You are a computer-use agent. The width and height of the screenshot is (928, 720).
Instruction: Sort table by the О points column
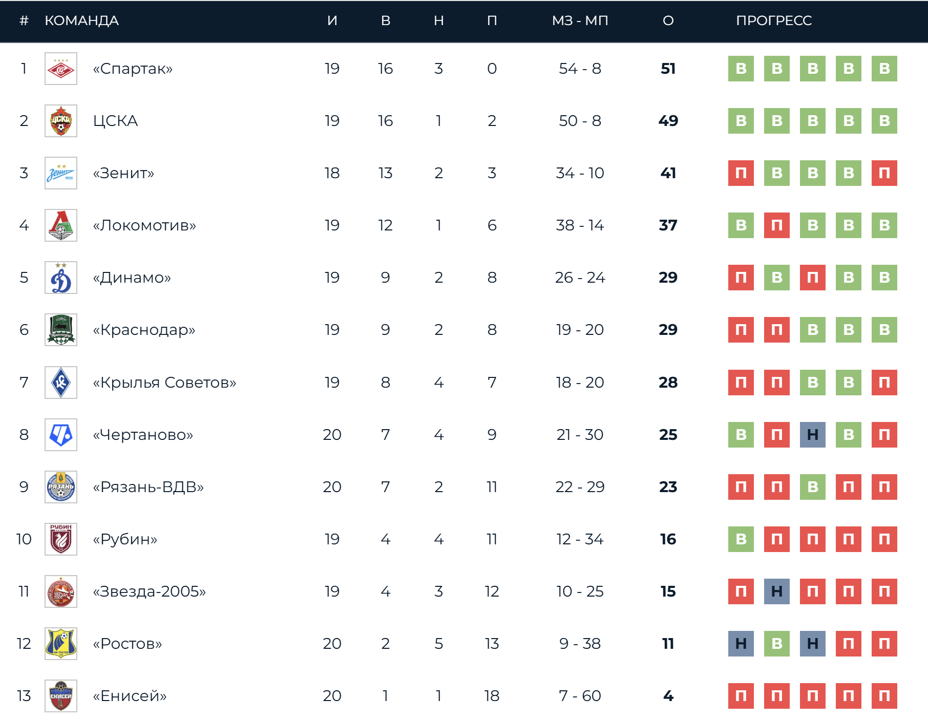click(x=668, y=20)
